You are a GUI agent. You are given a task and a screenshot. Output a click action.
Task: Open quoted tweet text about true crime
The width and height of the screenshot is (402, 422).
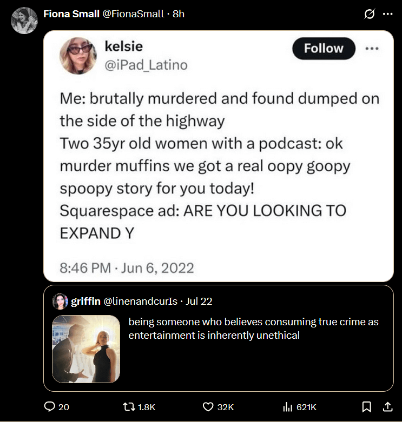point(253,329)
